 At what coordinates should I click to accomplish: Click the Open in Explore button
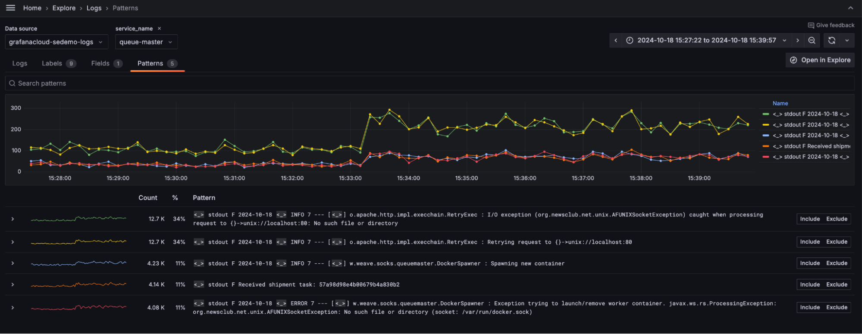tap(820, 60)
